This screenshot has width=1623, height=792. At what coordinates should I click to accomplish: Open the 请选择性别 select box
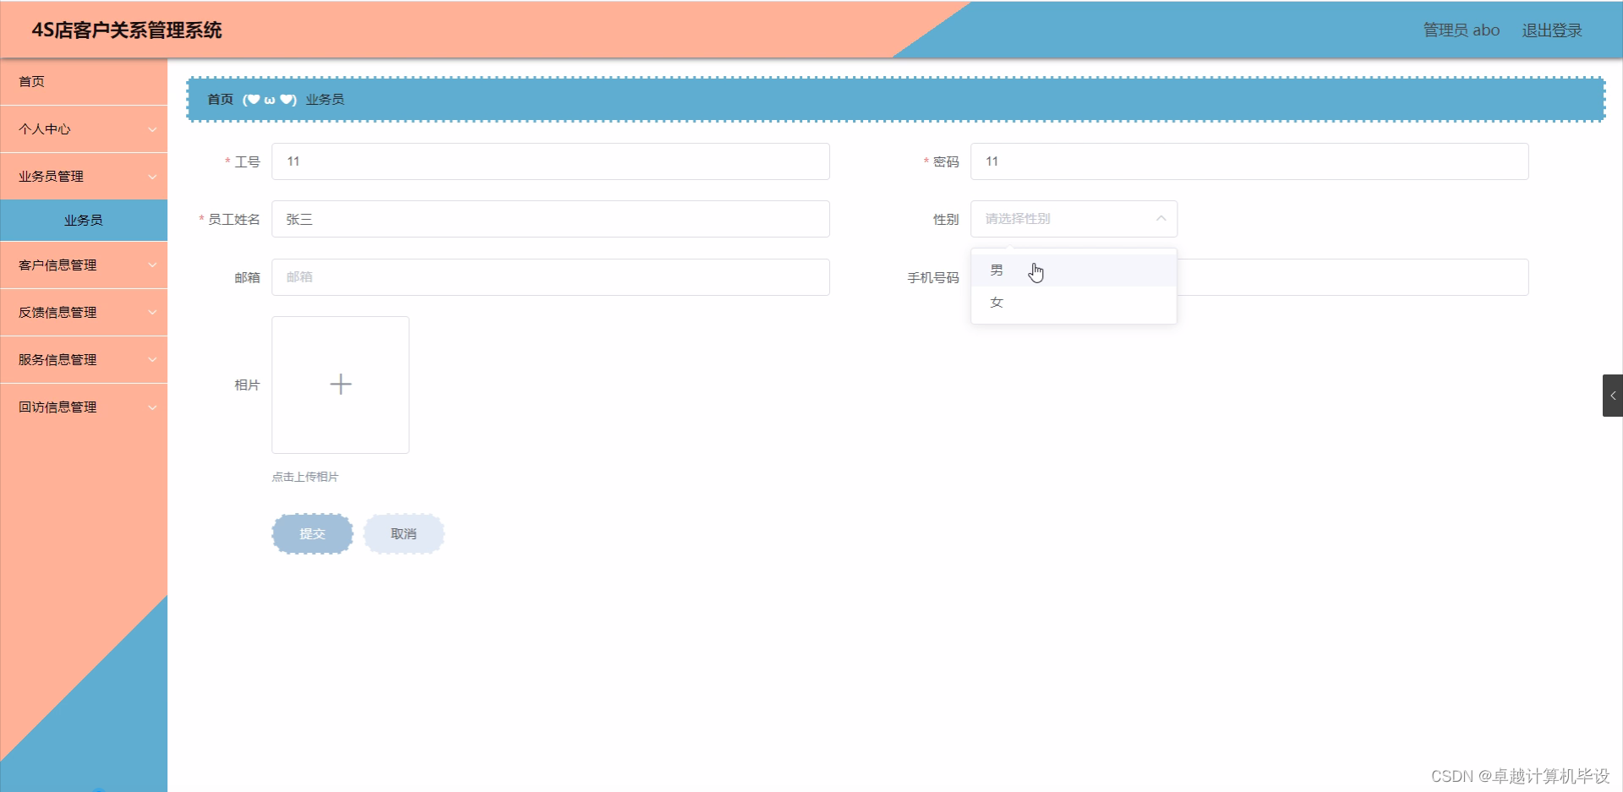pyautogui.click(x=1074, y=219)
